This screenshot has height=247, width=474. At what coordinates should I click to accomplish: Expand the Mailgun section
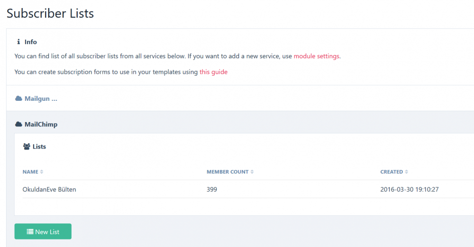point(40,99)
